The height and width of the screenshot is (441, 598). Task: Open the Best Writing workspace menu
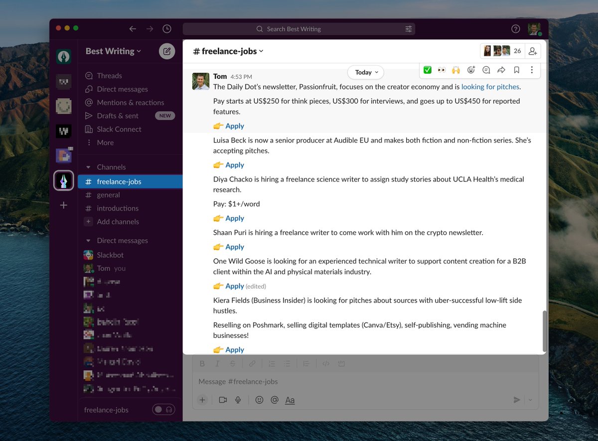(x=113, y=51)
